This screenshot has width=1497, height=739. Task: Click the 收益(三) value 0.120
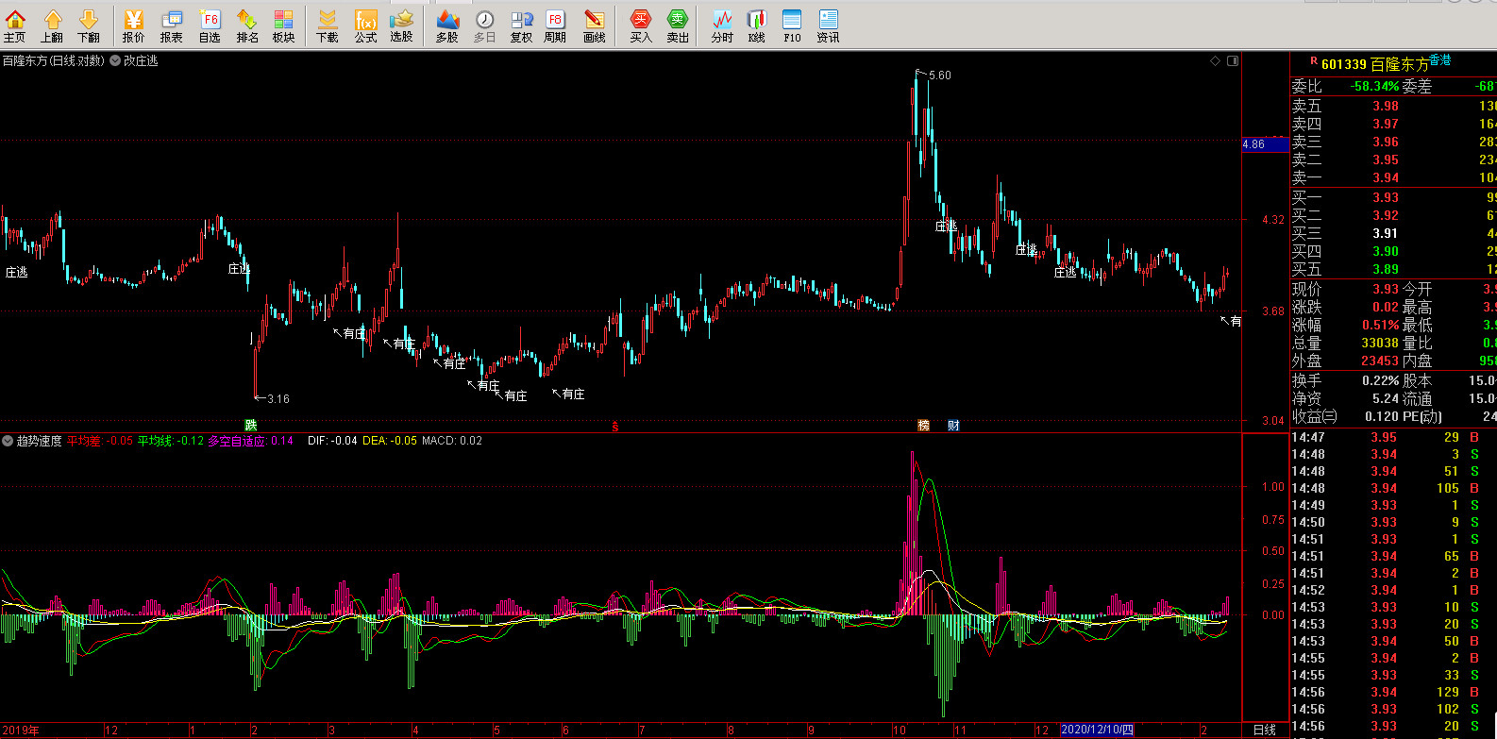pyautogui.click(x=1382, y=416)
